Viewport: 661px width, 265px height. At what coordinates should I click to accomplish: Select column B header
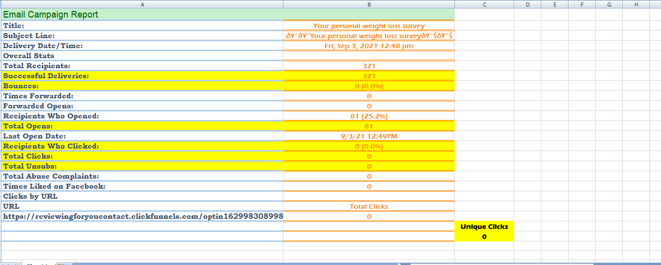pos(369,5)
